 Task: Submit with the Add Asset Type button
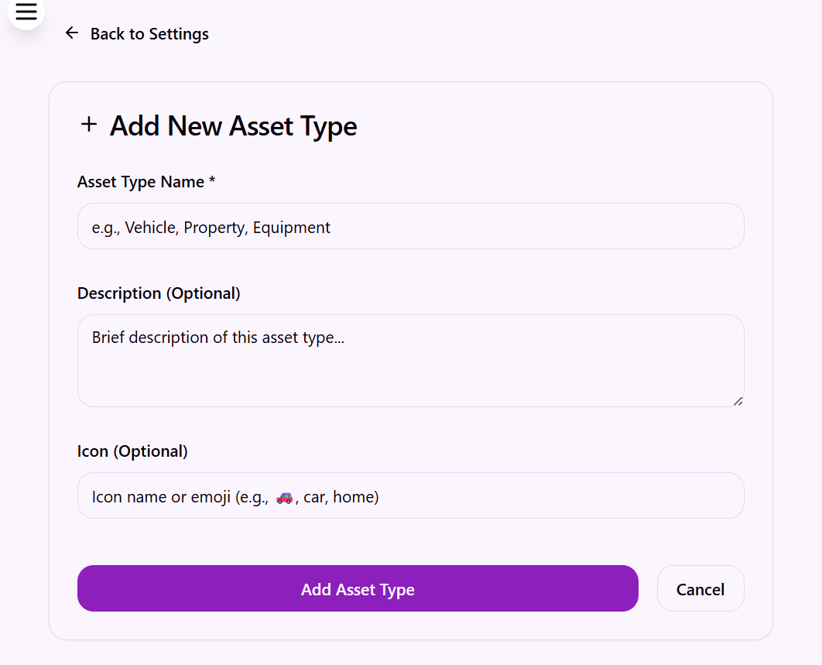[x=358, y=588]
